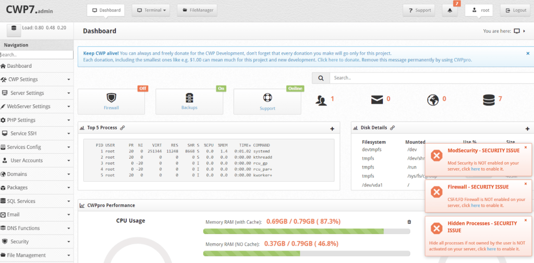The image size is (534, 263).
Task: Click the CWPpro Performance chart icon
Action: click(x=82, y=206)
